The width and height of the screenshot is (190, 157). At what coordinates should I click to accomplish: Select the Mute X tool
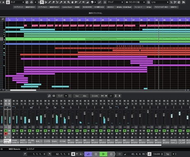coord(65,2)
